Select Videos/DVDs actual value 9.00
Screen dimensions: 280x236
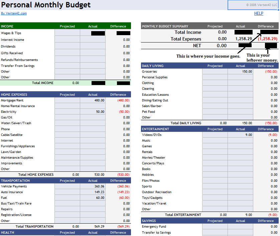click(240, 135)
